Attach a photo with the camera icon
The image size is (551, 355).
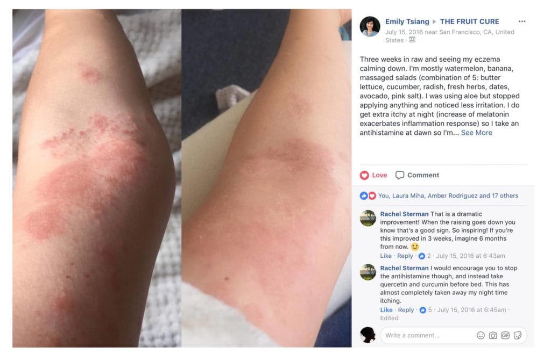[x=493, y=335]
